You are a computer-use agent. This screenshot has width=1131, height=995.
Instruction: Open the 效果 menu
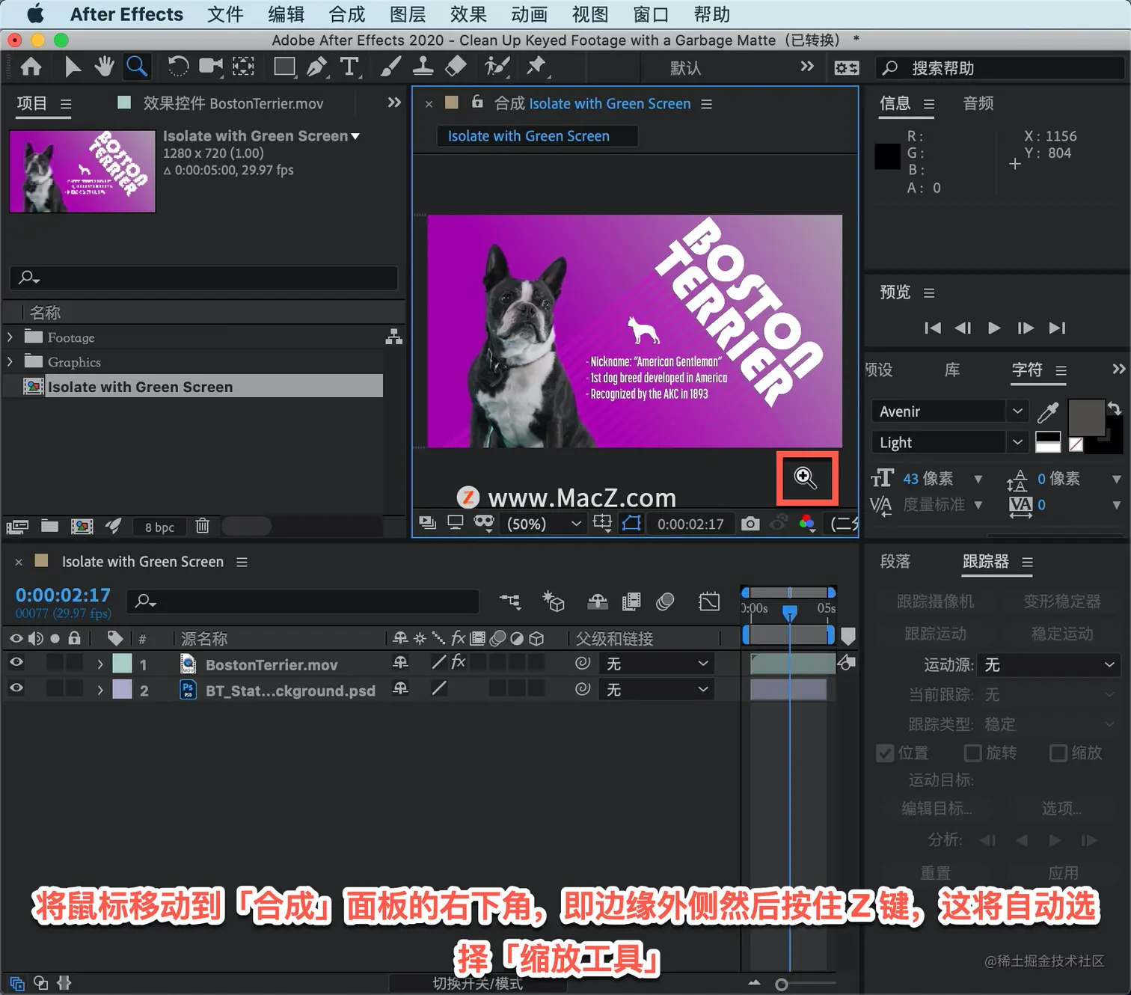[468, 14]
